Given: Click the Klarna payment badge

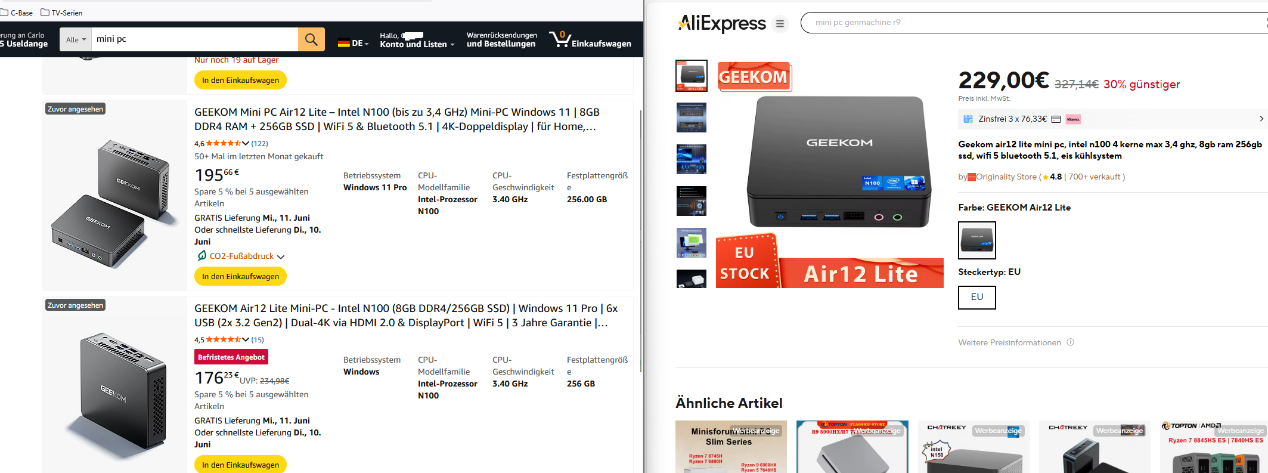Looking at the screenshot, I should coord(1073,119).
